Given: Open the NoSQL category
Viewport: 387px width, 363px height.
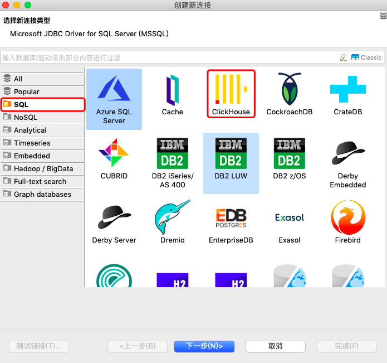Looking at the screenshot, I should point(42,118).
